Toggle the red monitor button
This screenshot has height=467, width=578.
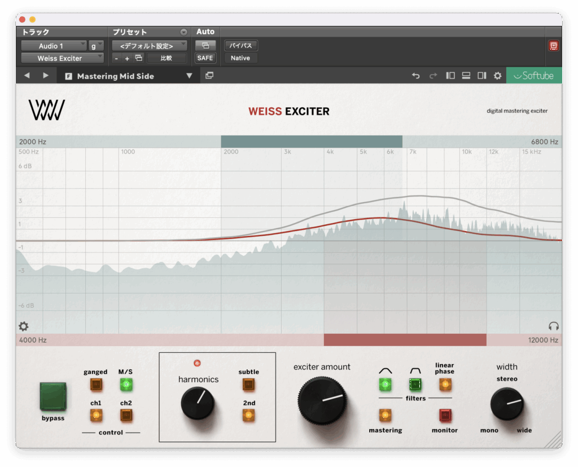pyautogui.click(x=445, y=416)
